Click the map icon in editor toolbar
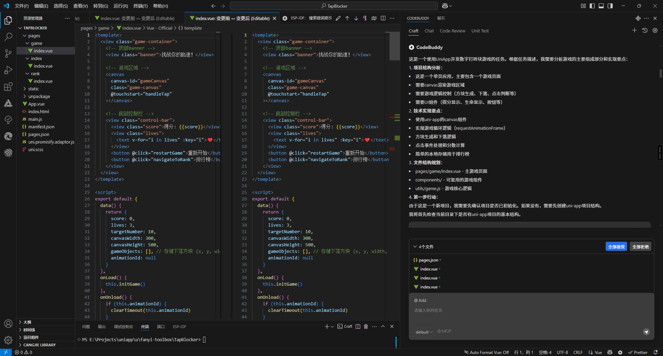This screenshot has height=356, width=663. coord(374,18)
